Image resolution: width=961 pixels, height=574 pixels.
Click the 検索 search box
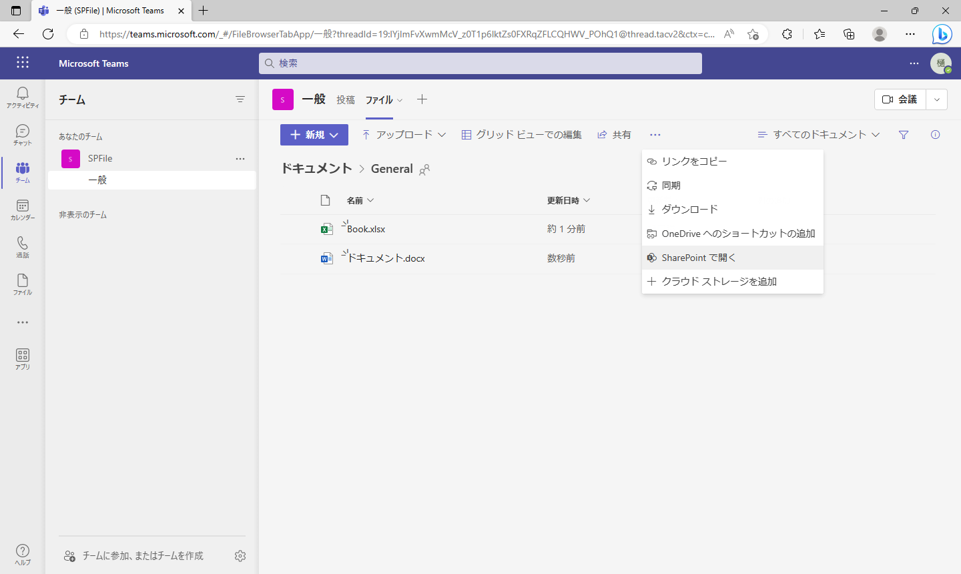pyautogui.click(x=480, y=63)
